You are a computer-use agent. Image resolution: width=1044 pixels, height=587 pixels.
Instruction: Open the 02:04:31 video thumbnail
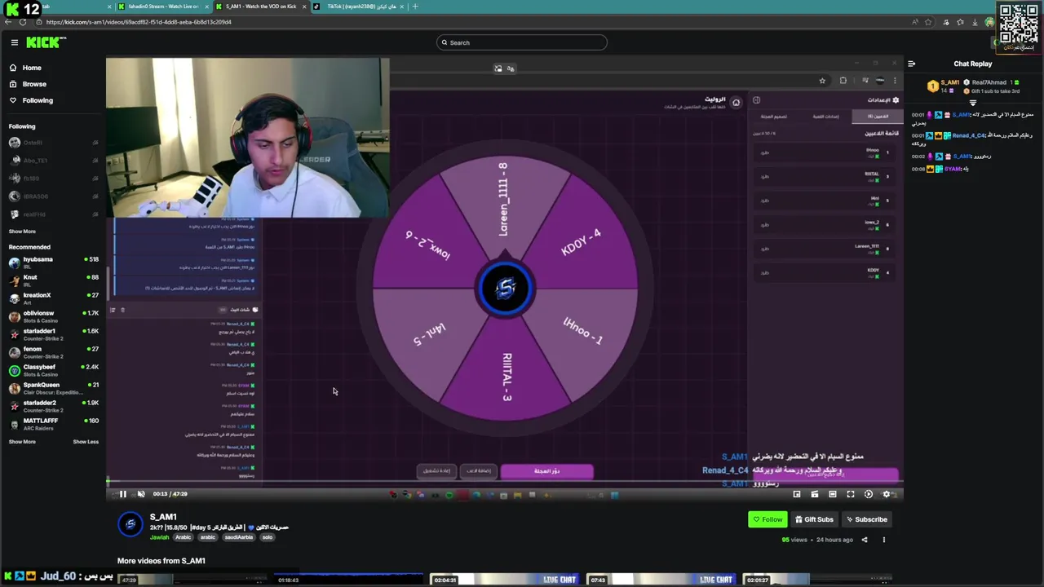click(x=506, y=580)
